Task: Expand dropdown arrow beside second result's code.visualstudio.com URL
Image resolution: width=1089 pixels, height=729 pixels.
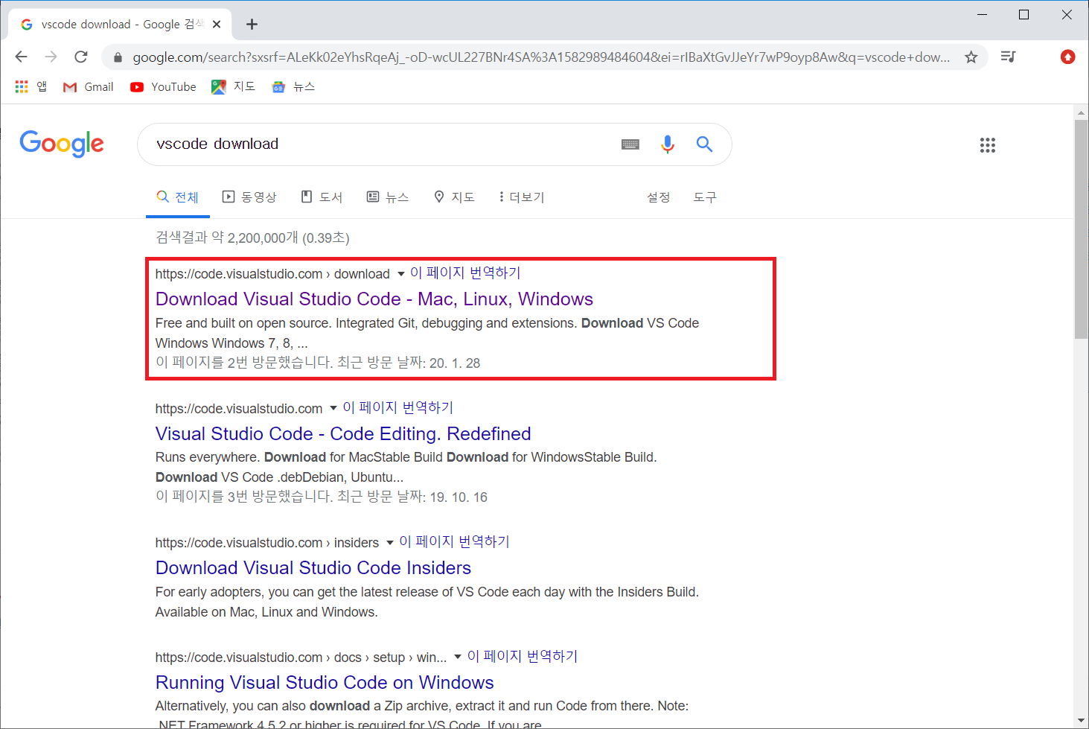Action: point(333,409)
